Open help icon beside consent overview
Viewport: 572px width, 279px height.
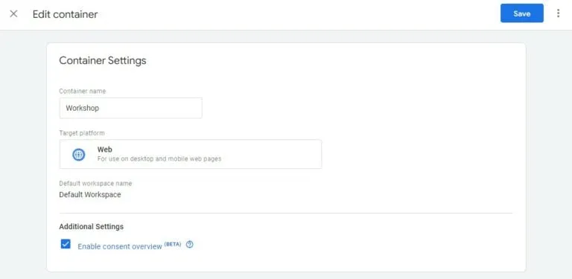click(189, 244)
